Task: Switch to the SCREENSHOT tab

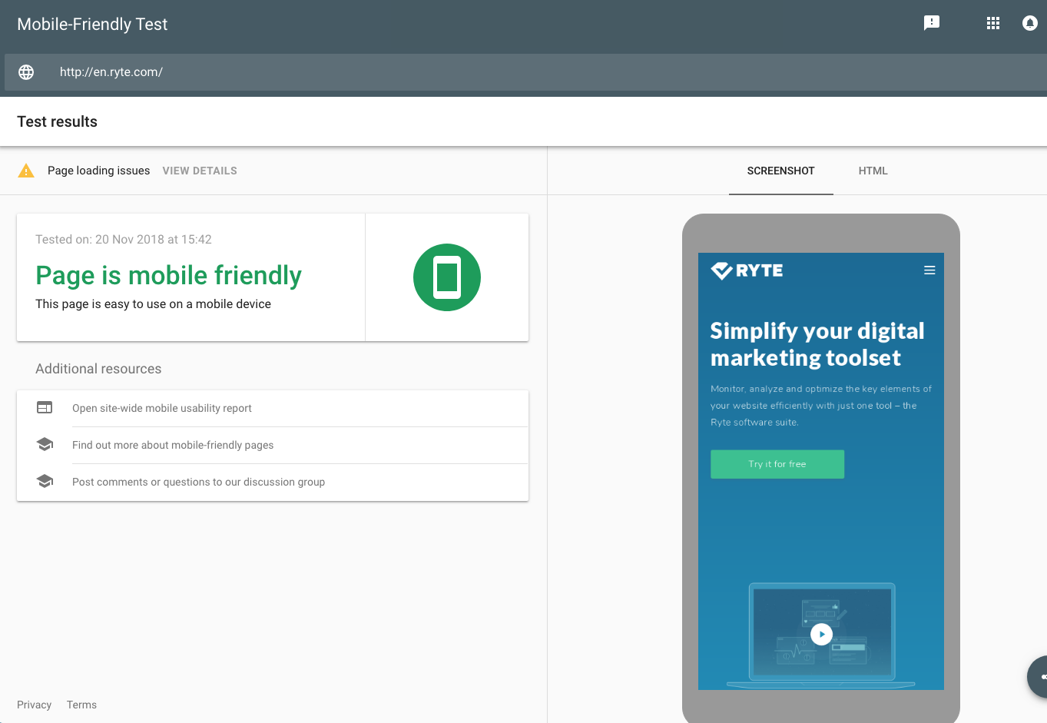Action: coord(780,171)
